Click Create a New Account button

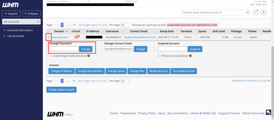point(62,89)
